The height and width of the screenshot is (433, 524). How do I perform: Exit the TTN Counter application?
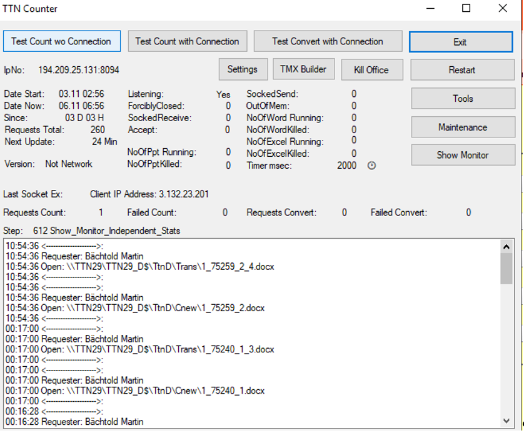(x=460, y=42)
